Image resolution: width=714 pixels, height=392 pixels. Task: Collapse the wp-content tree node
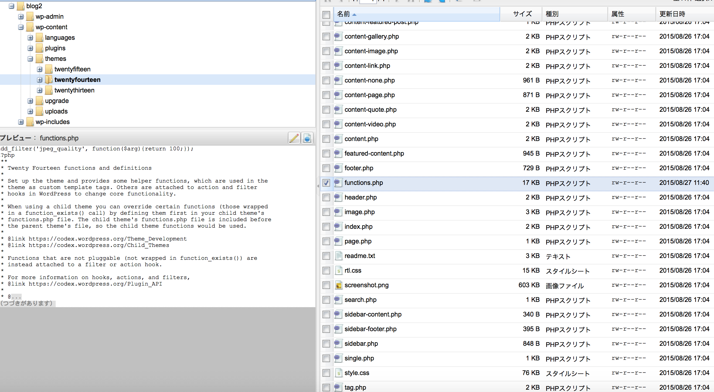(x=21, y=27)
